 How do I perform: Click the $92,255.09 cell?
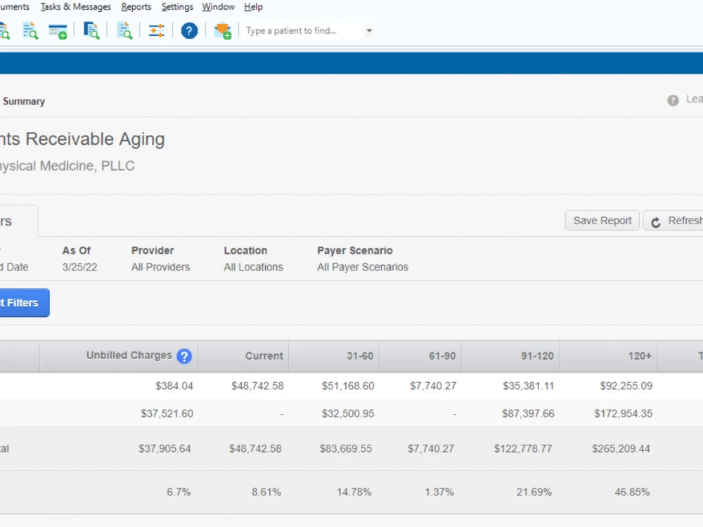[x=626, y=386]
